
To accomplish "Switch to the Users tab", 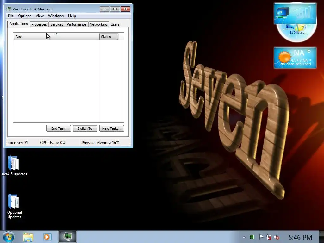I will pyautogui.click(x=115, y=24).
